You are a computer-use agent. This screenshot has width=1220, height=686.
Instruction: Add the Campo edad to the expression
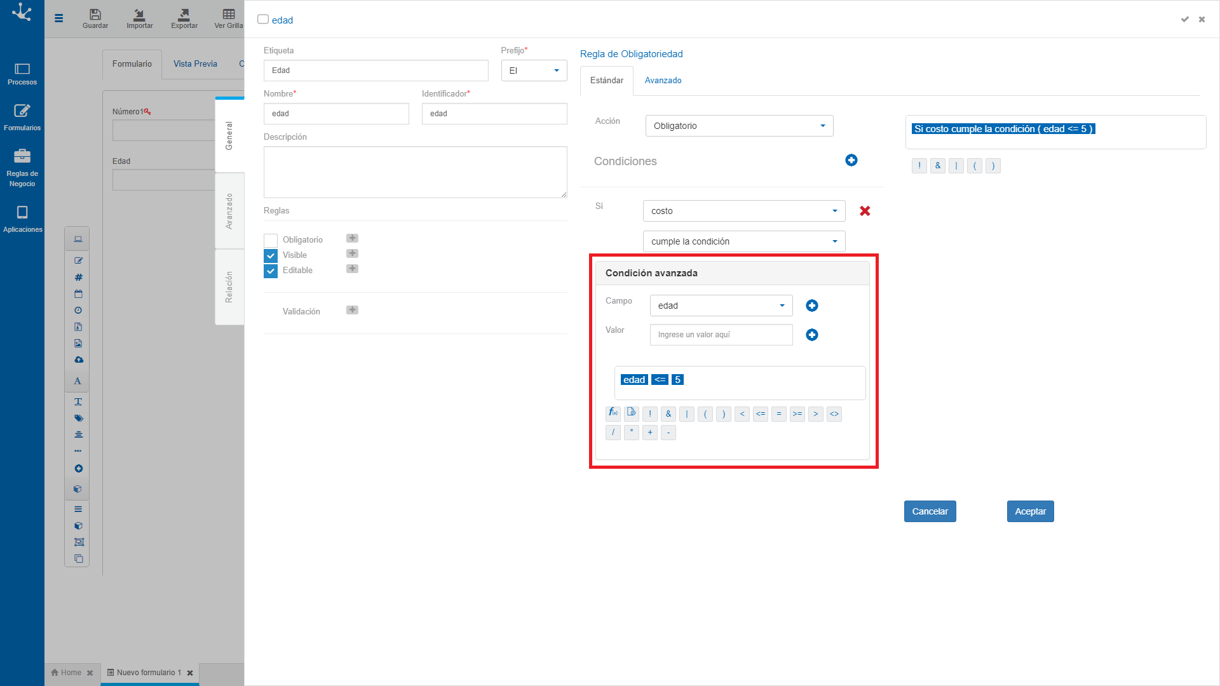(x=812, y=306)
